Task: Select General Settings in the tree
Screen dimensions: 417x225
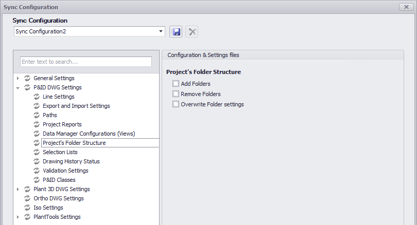Action: [x=54, y=78]
